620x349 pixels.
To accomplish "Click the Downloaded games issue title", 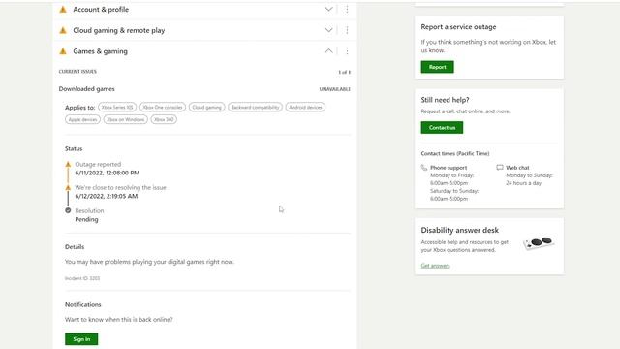I will 86,89.
